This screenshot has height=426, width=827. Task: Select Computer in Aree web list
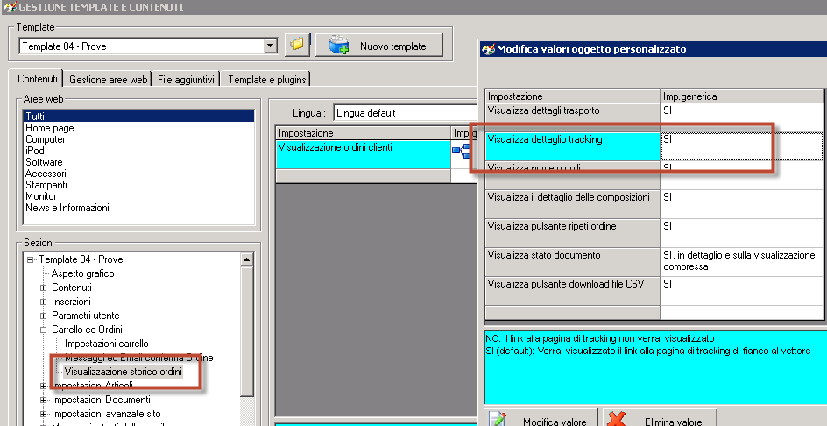click(x=46, y=139)
